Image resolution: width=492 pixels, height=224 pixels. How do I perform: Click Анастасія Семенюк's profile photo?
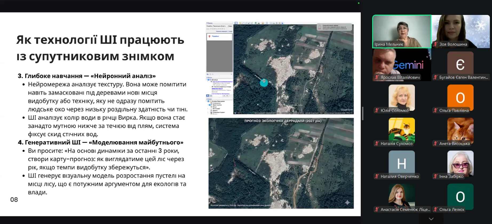(402, 196)
